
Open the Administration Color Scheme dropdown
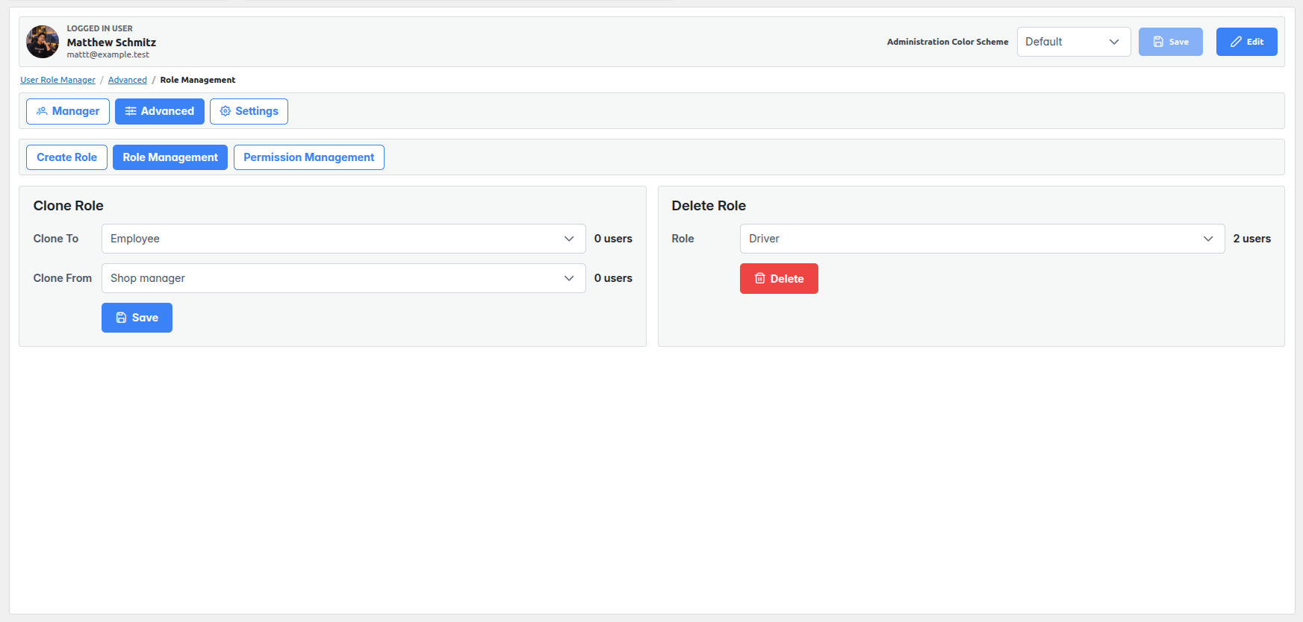[x=1073, y=42]
